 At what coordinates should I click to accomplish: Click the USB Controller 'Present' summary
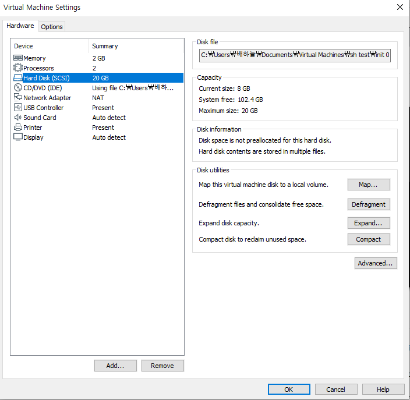pyautogui.click(x=103, y=108)
